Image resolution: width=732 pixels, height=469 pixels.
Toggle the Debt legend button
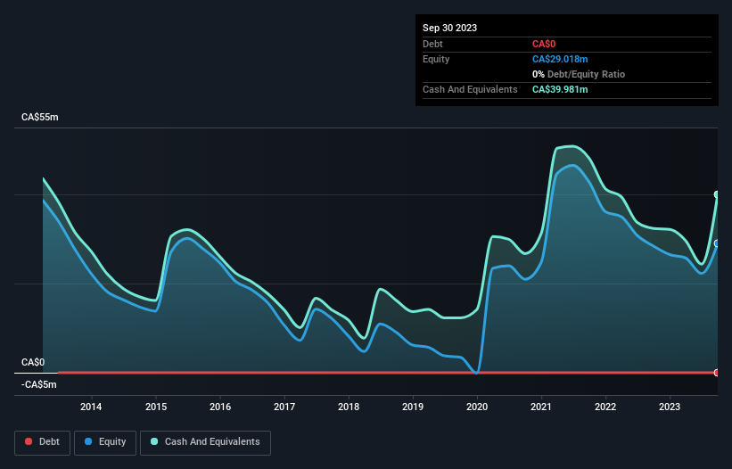(43, 442)
